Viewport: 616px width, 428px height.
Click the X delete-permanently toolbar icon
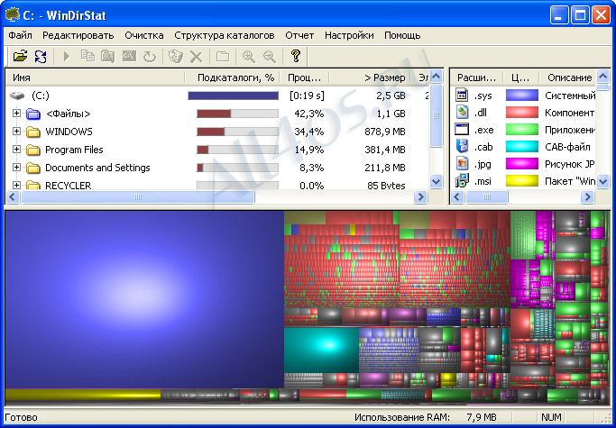[x=196, y=58]
